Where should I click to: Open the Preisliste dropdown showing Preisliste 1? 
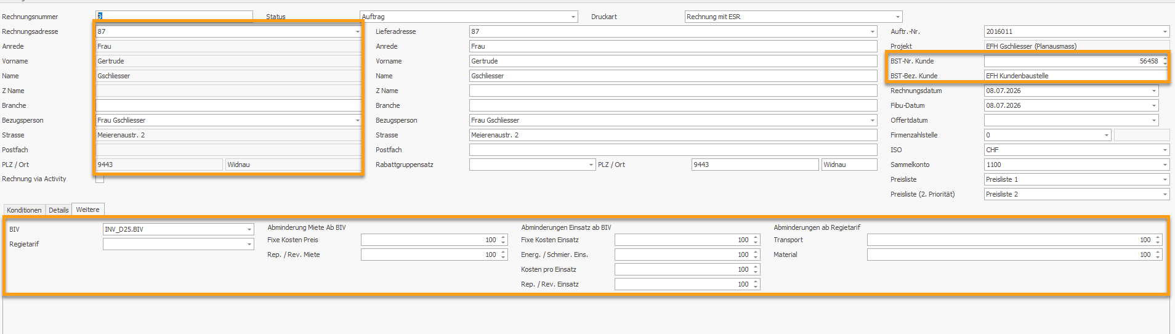tap(1165, 179)
